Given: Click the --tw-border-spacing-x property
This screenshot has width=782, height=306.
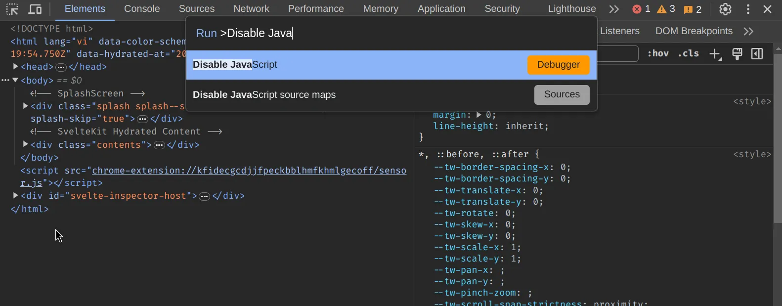Looking at the screenshot, I should point(494,167).
